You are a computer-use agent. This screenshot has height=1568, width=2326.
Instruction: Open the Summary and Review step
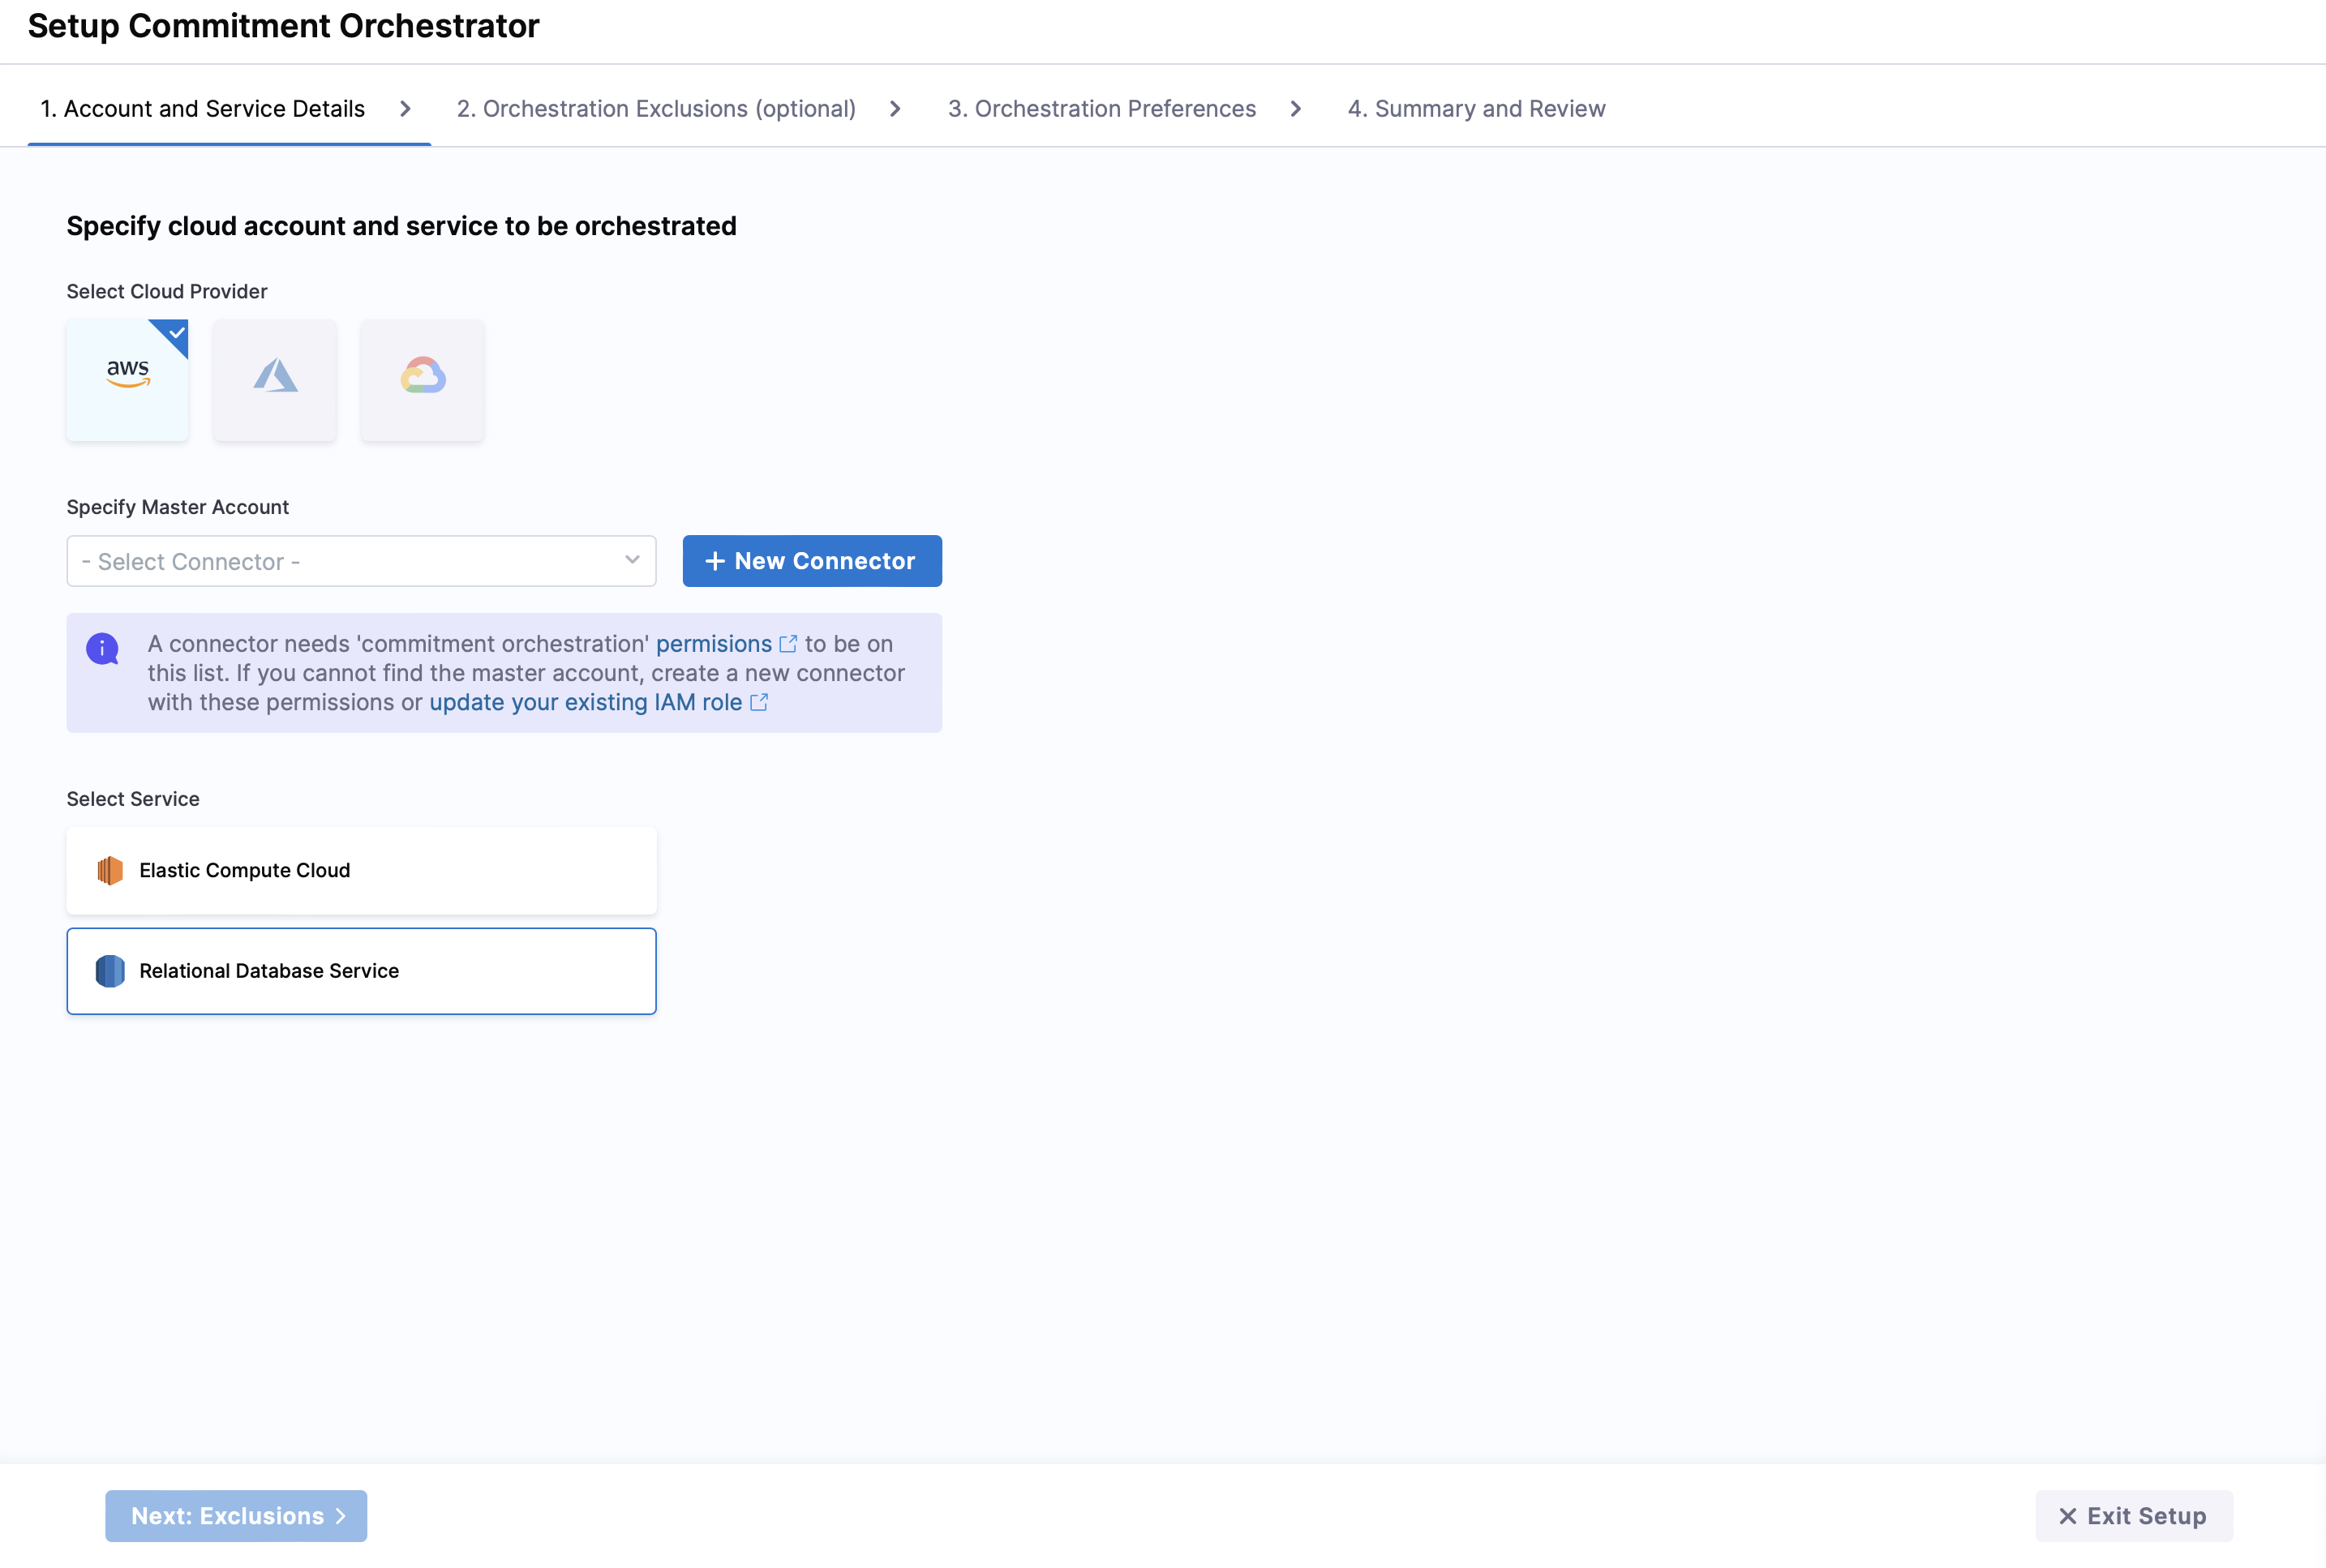pyautogui.click(x=1475, y=108)
